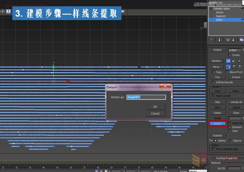This screenshot has width=244, height=172.
Task: Activate the Pin Stack icon
Action: click(x=211, y=39)
